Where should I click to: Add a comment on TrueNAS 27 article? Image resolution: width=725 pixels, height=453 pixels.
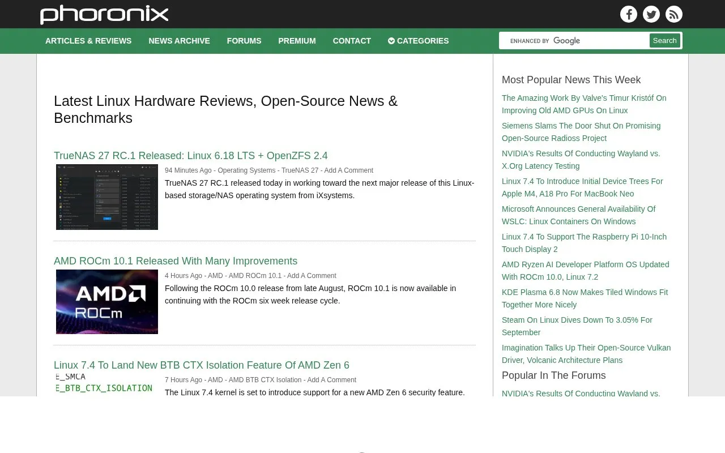click(349, 170)
